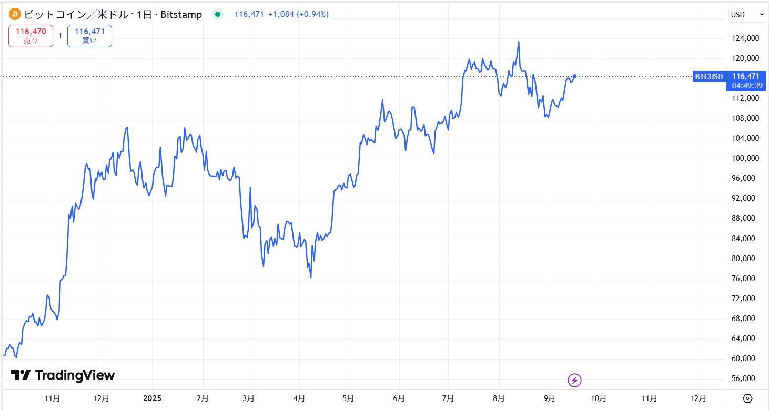769x410 pixels.
Task: Click the blue 116,471 買い buy button
Action: click(89, 36)
